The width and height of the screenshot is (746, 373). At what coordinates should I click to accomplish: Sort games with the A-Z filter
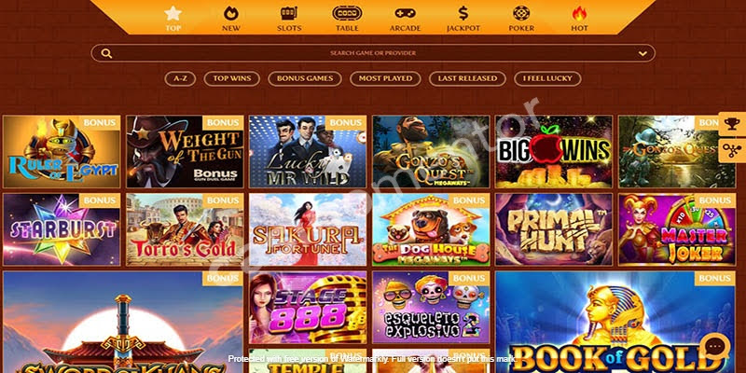pyautogui.click(x=180, y=78)
